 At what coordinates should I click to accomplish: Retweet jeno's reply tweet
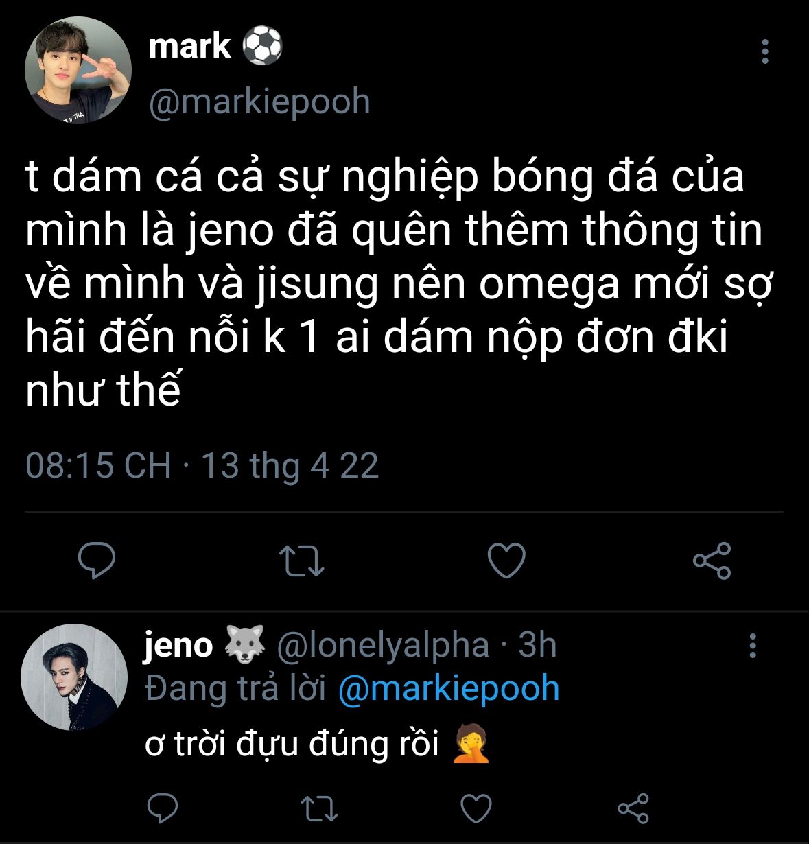[x=320, y=809]
